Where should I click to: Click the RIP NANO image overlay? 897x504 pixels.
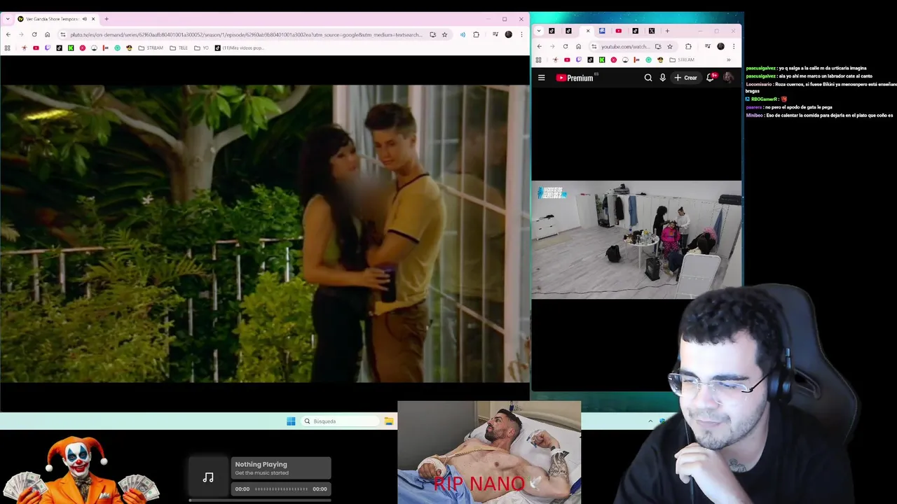(489, 453)
